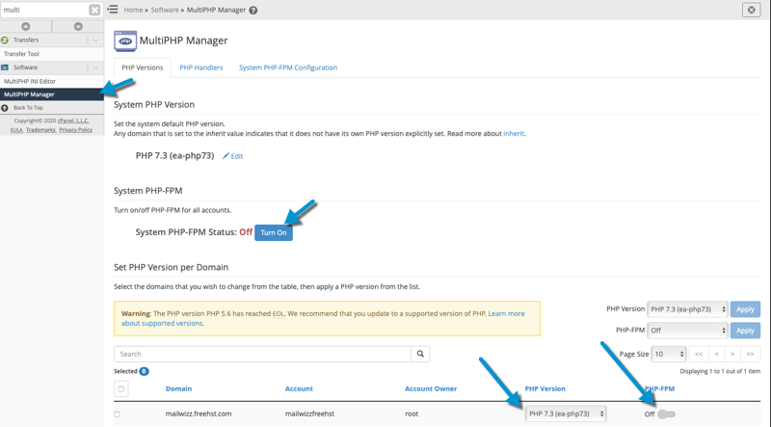This screenshot has height=427, width=771.
Task: Select MultiPHP Manager in the sidebar
Action: 52,93
